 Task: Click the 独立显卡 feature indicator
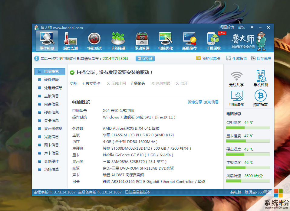click(x=91, y=83)
